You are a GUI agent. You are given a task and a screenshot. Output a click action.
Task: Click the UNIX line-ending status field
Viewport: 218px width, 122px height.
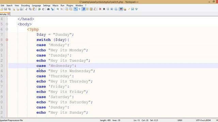pos(180,120)
